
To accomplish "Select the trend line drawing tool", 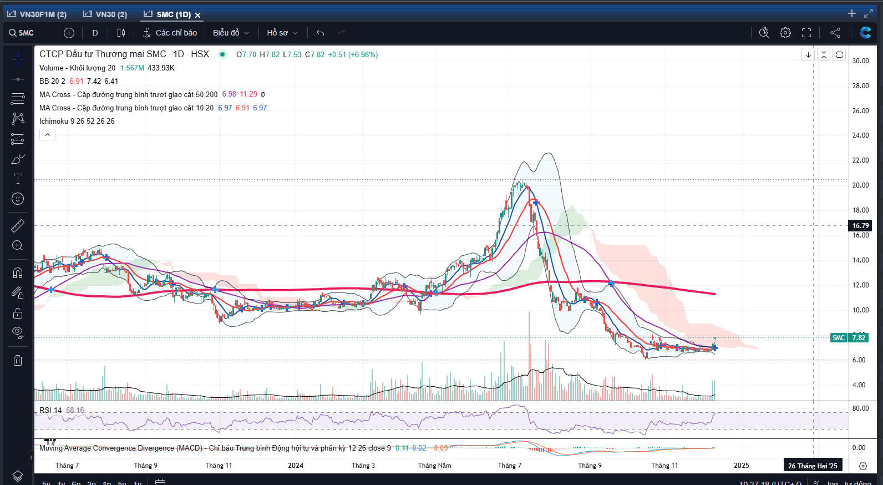I will pos(18,79).
